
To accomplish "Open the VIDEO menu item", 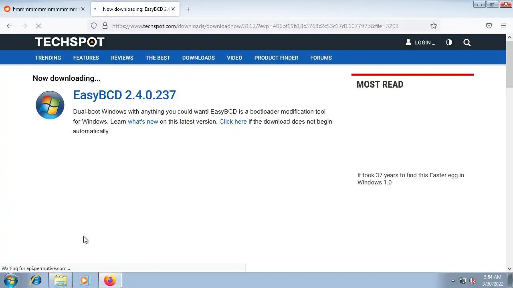I will (x=234, y=58).
